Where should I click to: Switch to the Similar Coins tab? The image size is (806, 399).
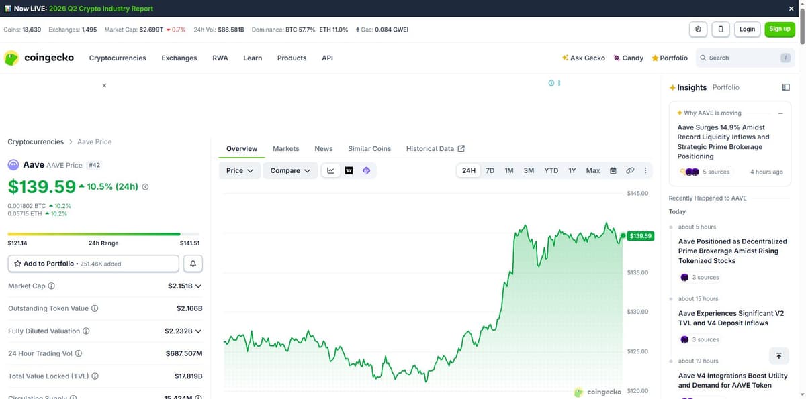(369, 148)
